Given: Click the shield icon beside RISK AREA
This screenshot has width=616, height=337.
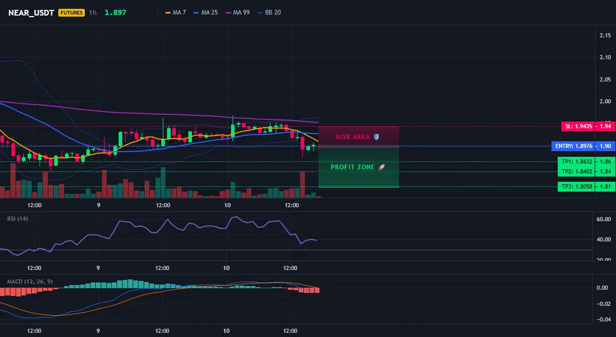Looking at the screenshot, I should [376, 137].
